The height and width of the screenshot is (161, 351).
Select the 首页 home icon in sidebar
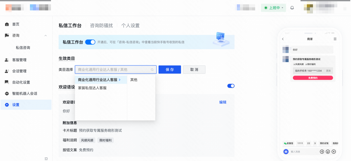point(7,24)
